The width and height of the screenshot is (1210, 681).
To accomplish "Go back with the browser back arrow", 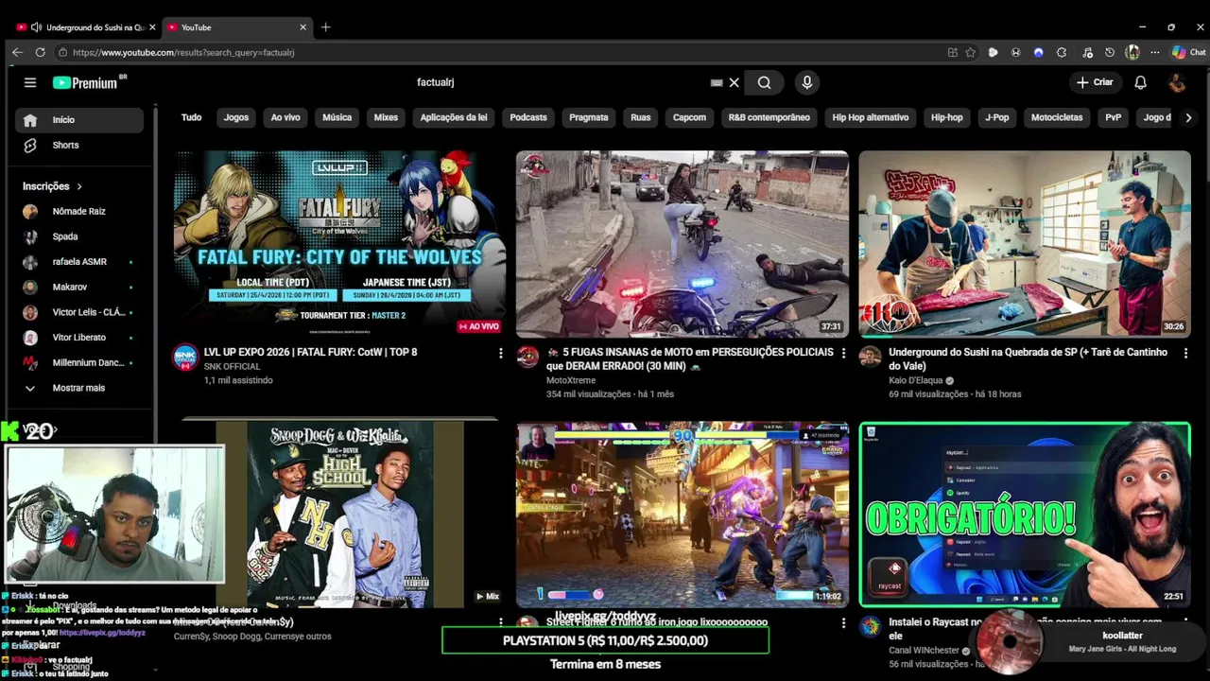I will [17, 52].
